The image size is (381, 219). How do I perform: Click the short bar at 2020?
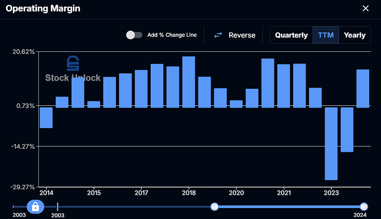236,104
